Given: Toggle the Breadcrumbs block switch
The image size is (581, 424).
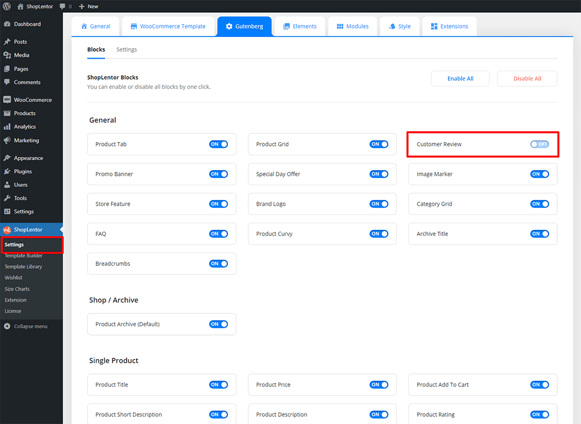Looking at the screenshot, I should click(218, 264).
